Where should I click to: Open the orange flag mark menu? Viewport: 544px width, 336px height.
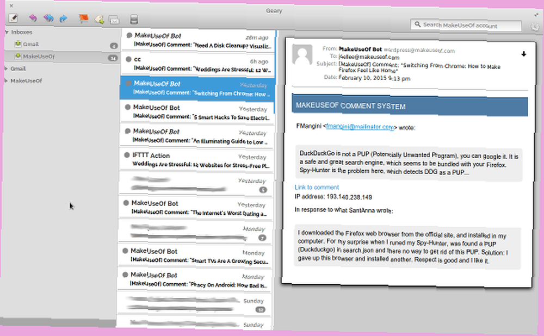click(83, 18)
